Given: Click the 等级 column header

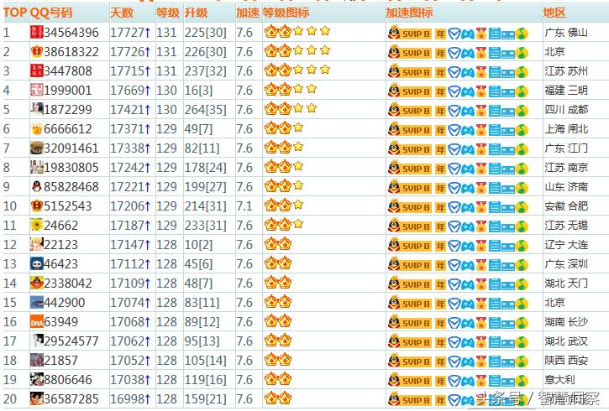Looking at the screenshot, I should point(168,13).
